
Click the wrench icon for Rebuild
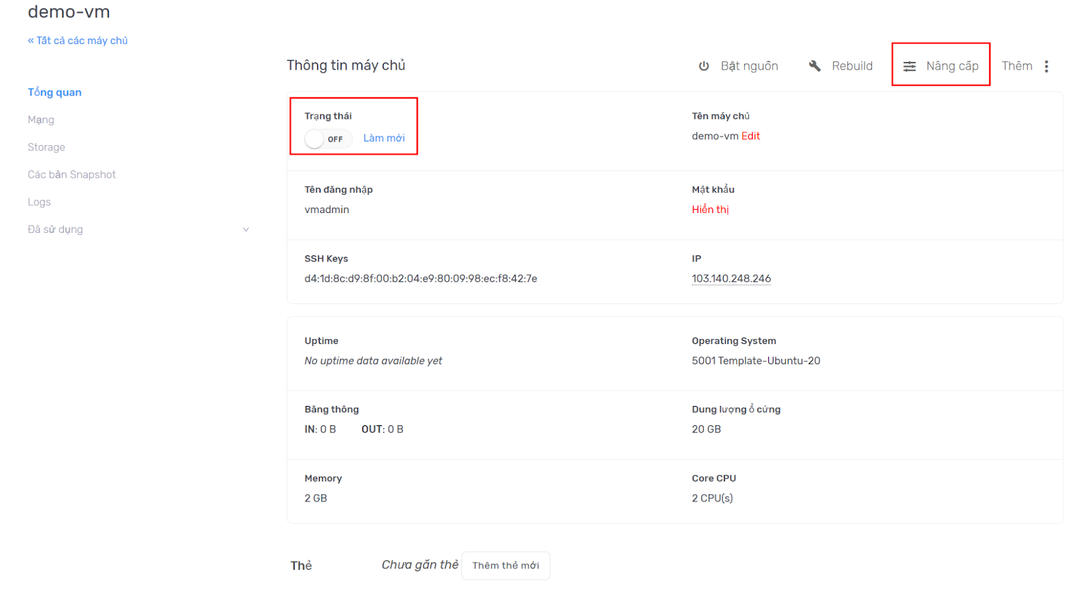(x=815, y=66)
